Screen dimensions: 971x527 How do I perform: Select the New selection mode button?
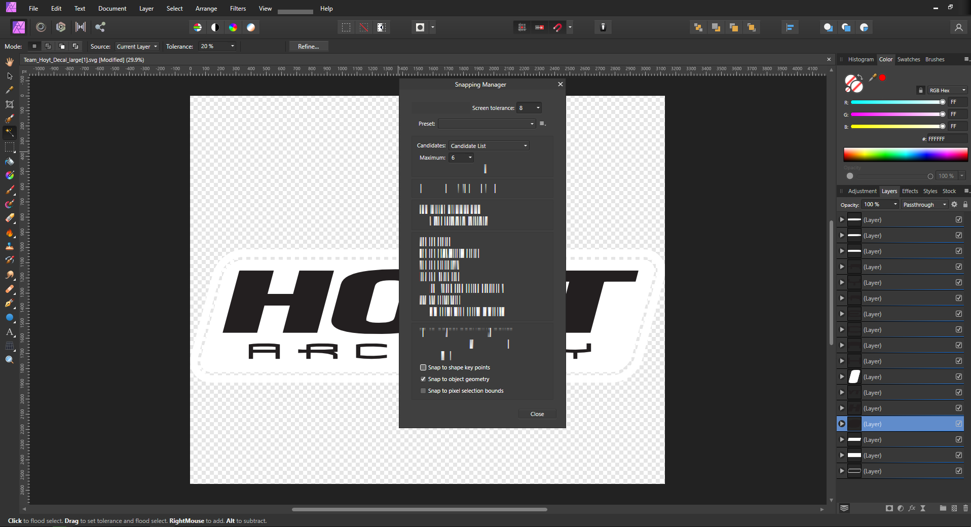tap(34, 46)
